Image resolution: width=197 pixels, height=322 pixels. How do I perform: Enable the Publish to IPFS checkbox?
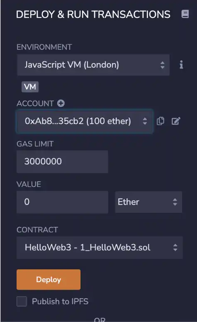tap(22, 301)
